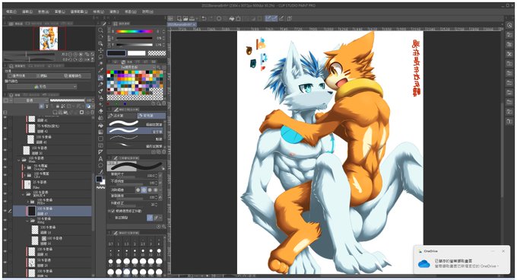The image size is (517, 280).
Task: Click the Undo arrow in the command bar
Action: 204,18
